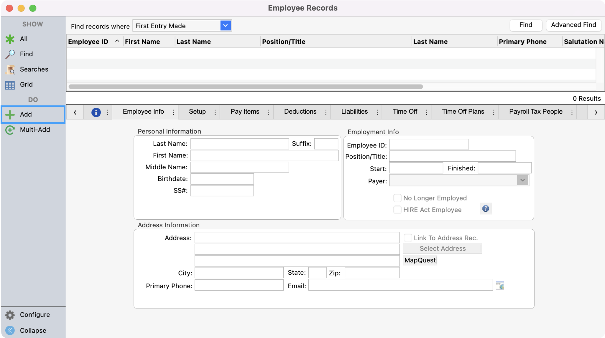Open the First Entry Made dropdown
605x338 pixels.
pyautogui.click(x=226, y=26)
